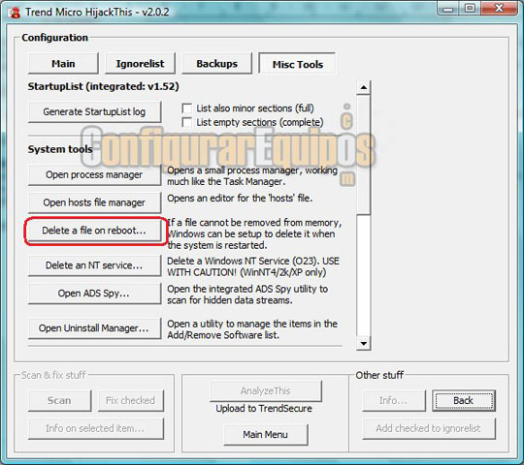Image resolution: width=524 pixels, height=465 pixels.
Task: Check List empty sections (complete)
Action: point(186,122)
